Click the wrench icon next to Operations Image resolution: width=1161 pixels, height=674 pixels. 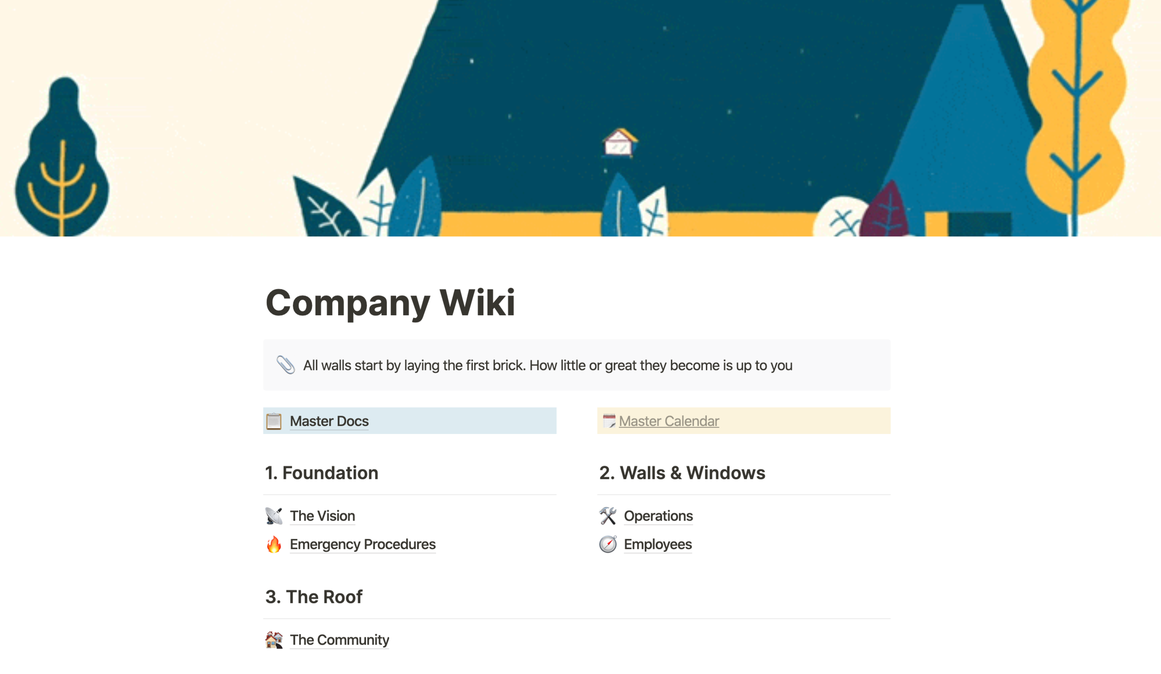click(607, 514)
